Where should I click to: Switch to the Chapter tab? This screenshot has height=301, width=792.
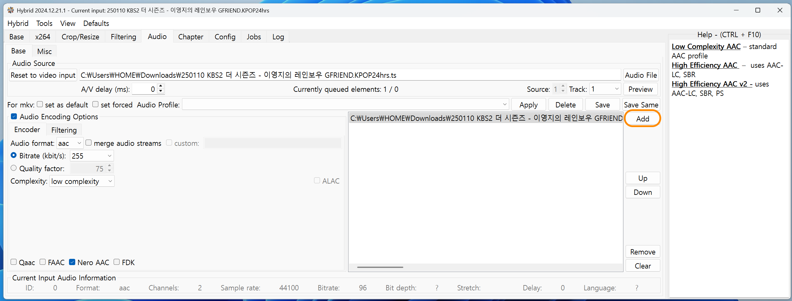pyautogui.click(x=191, y=37)
